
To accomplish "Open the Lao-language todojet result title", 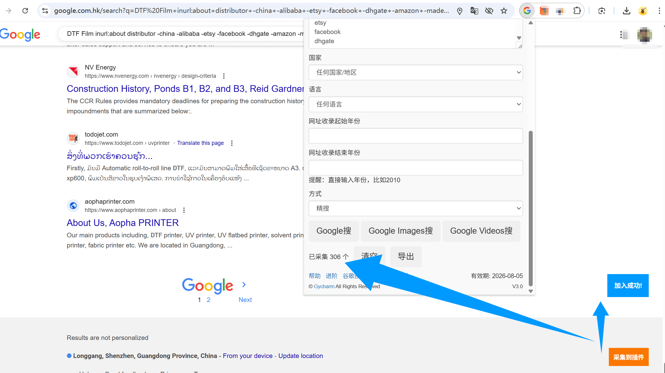I will click(110, 156).
